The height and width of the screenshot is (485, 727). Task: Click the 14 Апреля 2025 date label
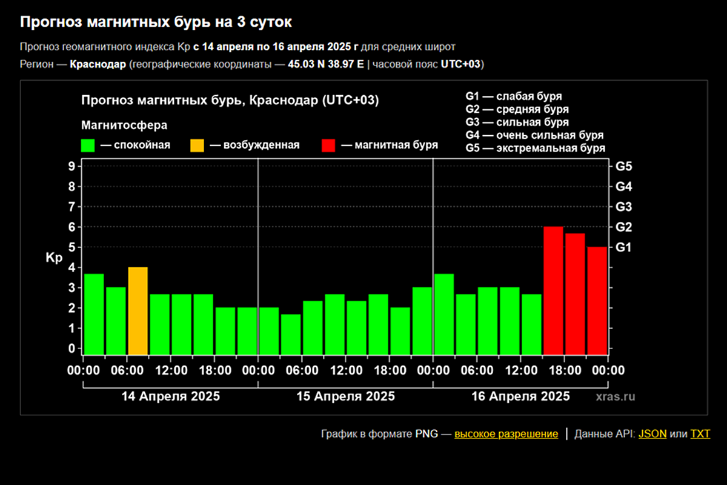171,396
